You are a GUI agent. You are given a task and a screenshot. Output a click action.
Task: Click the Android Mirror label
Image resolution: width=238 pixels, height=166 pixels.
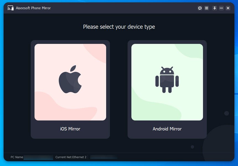167,129
